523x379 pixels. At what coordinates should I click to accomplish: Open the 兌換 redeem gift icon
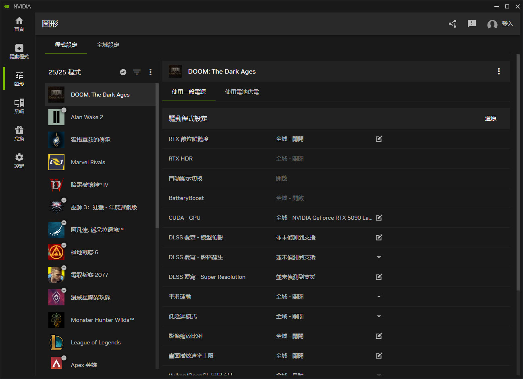pyautogui.click(x=19, y=134)
